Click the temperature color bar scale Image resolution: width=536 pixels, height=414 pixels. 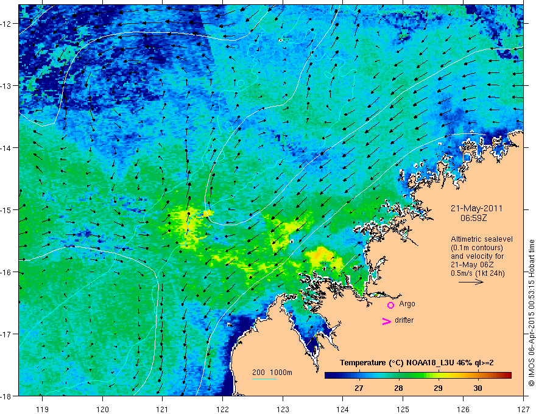[x=418, y=376]
